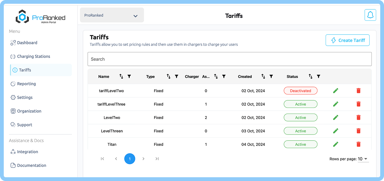384x181 pixels.
Task: Open Dashboard from the sidebar menu
Action: coord(27,43)
